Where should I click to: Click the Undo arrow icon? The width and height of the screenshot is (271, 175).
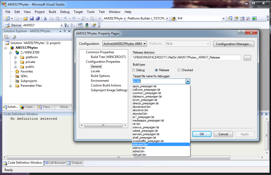click(65, 18)
